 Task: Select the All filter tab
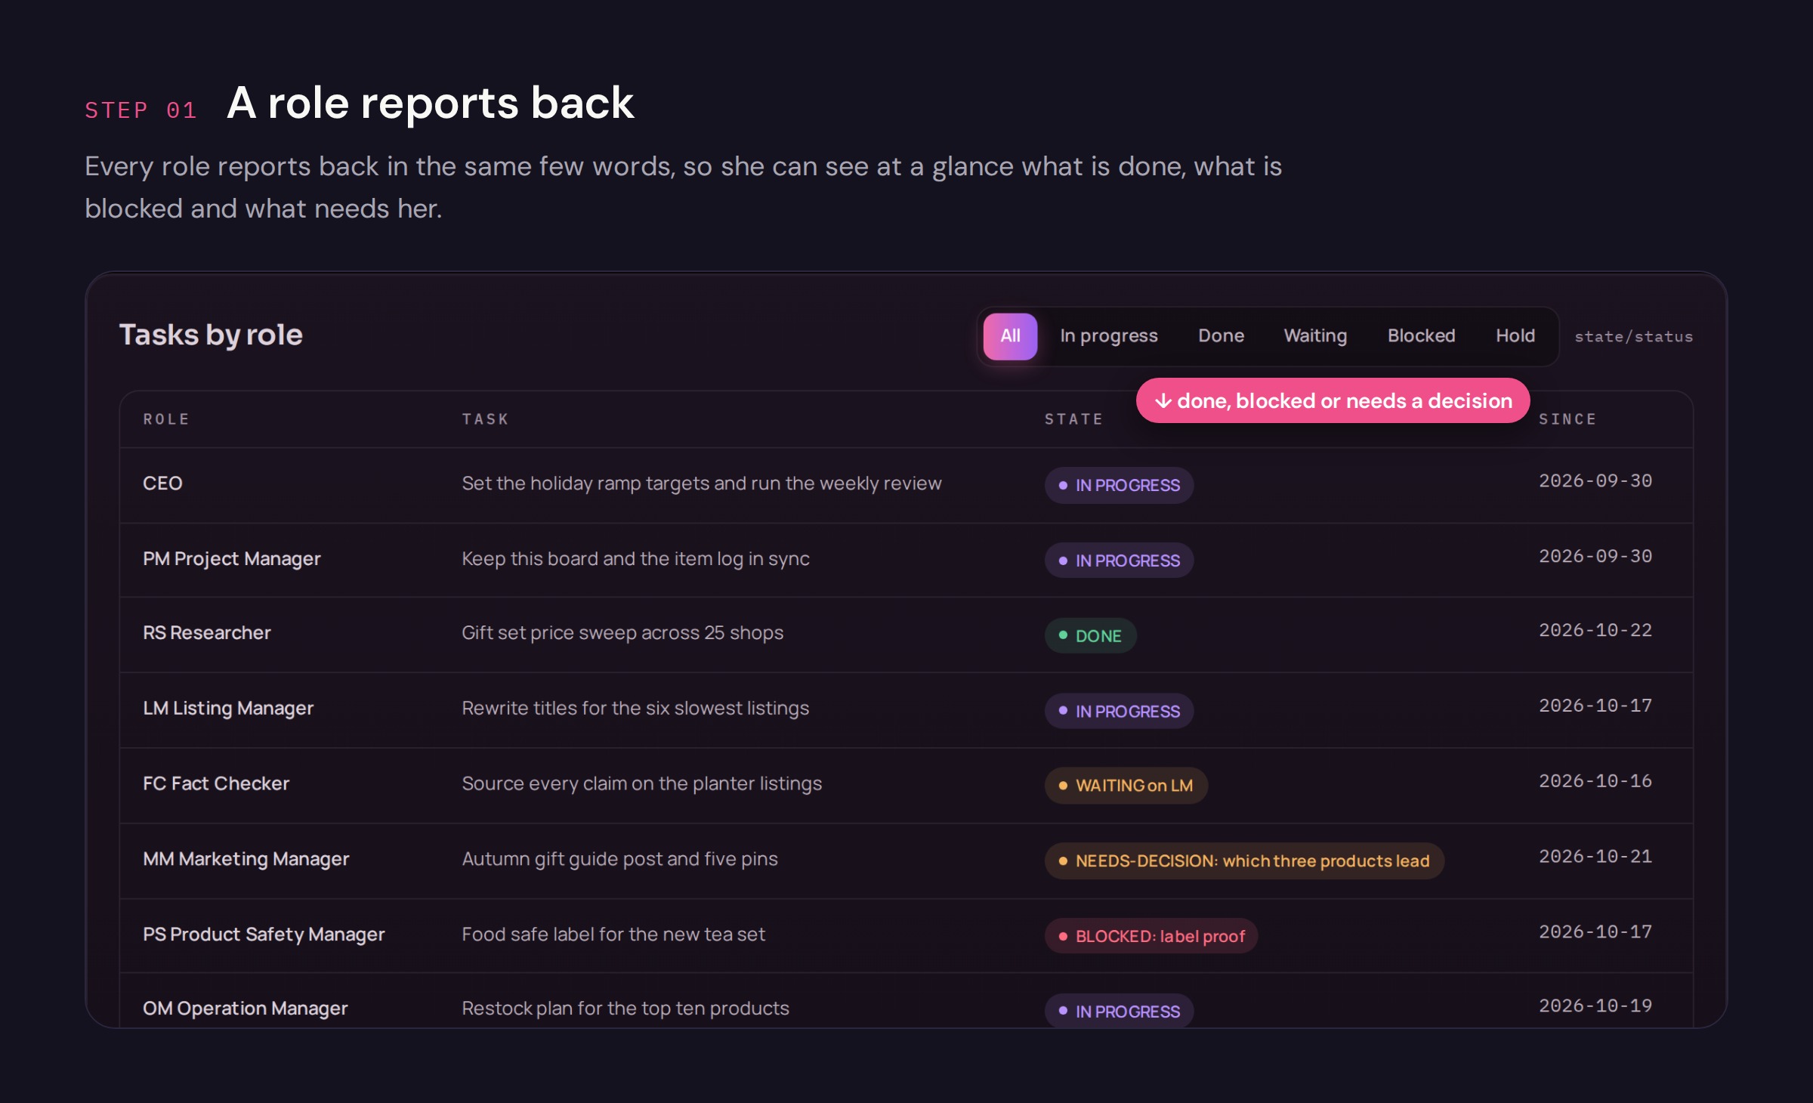click(1010, 336)
